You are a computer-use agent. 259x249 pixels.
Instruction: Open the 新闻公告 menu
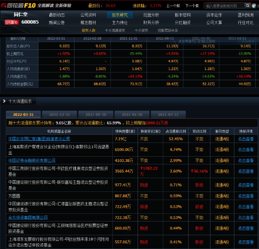click(x=57, y=23)
